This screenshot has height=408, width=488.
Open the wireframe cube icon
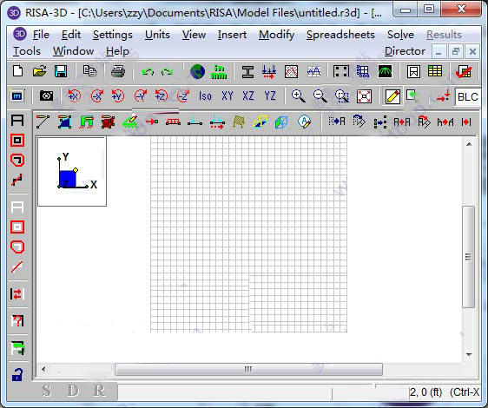pos(281,122)
